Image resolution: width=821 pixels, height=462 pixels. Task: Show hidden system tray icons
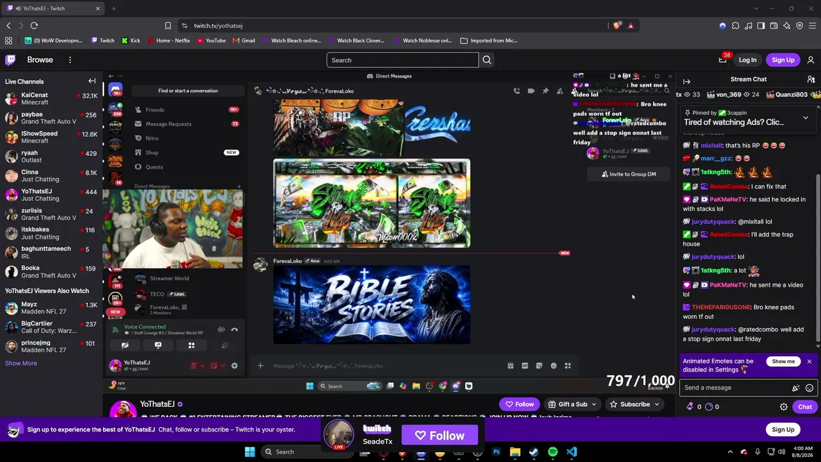(730, 452)
